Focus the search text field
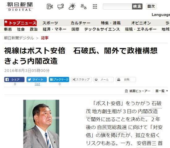Screen dimensions: 170x148 pyautogui.click(x=117, y=7)
